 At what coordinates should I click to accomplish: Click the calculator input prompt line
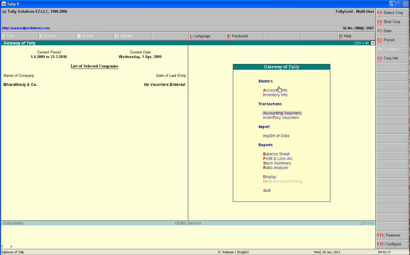[x=188, y=246]
